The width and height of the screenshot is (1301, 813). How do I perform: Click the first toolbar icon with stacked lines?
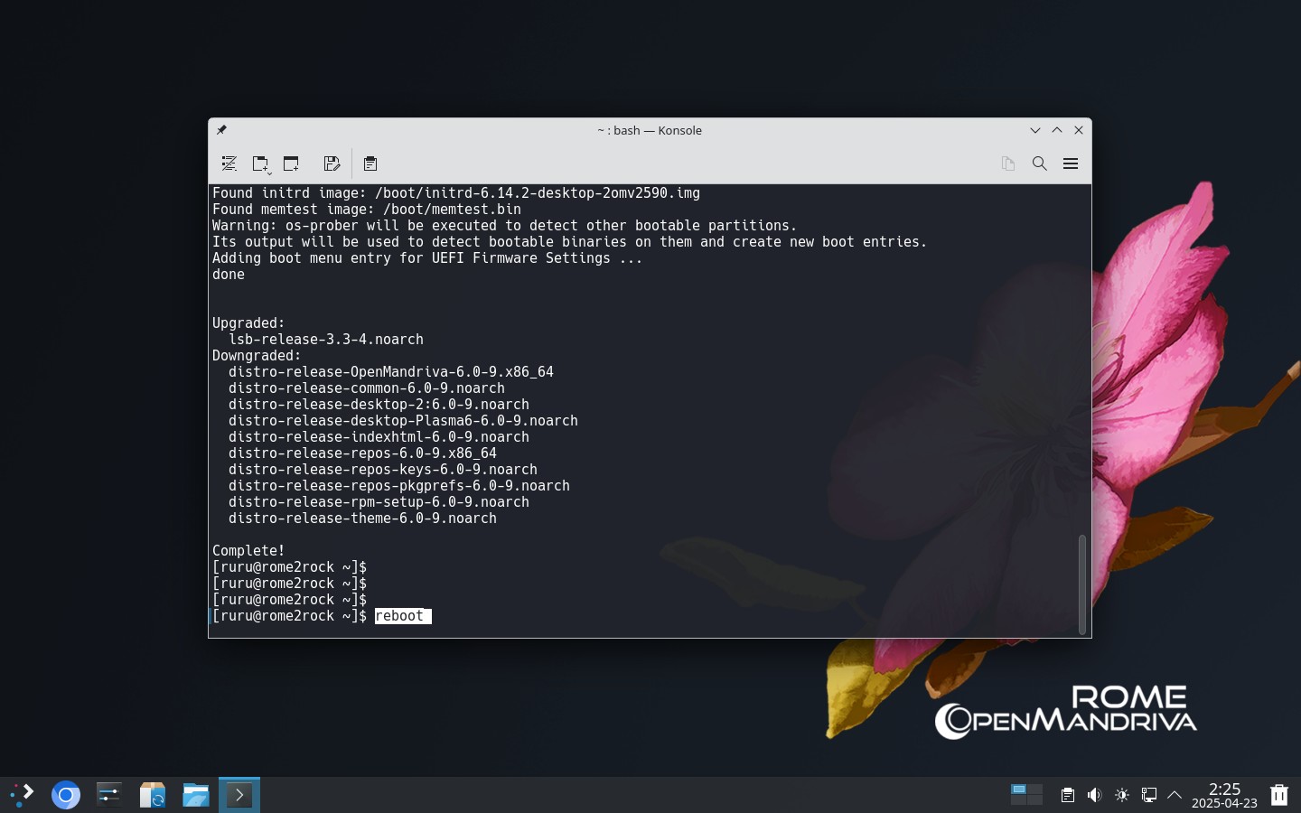[x=229, y=164]
